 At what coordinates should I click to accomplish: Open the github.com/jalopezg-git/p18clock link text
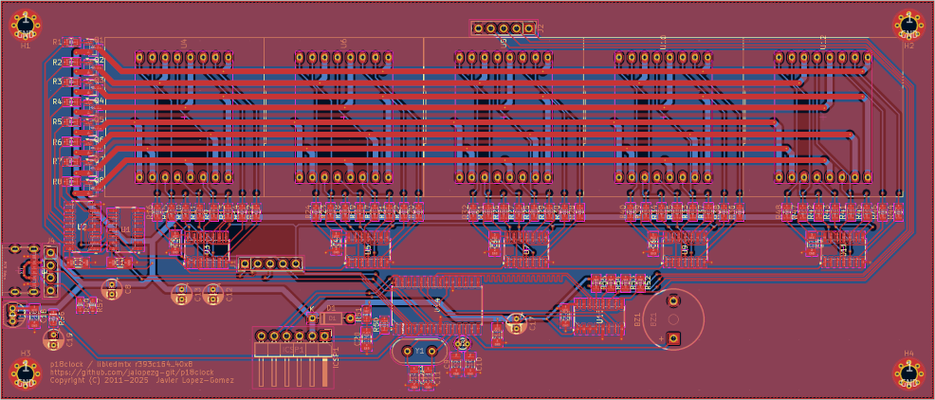click(131, 373)
